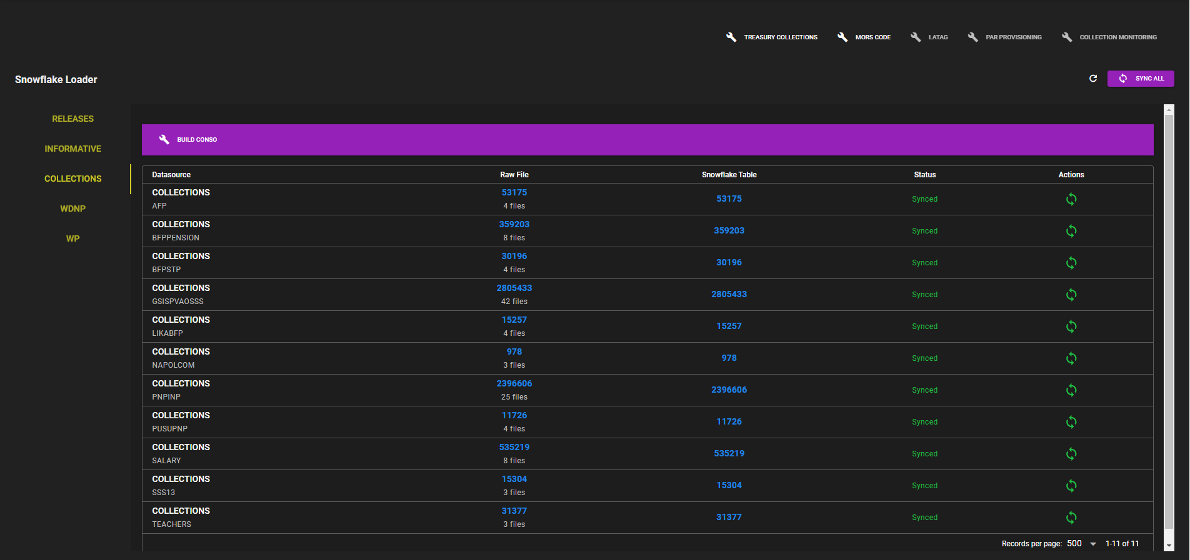Switch to WP tab
This screenshot has height=560, width=1190.
[x=72, y=238]
